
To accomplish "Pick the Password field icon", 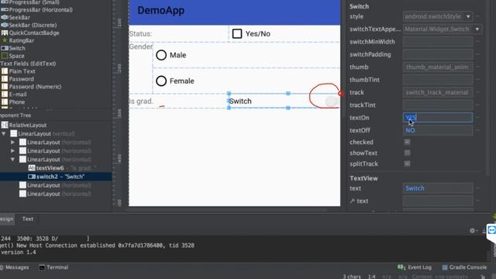I will 5,79.
